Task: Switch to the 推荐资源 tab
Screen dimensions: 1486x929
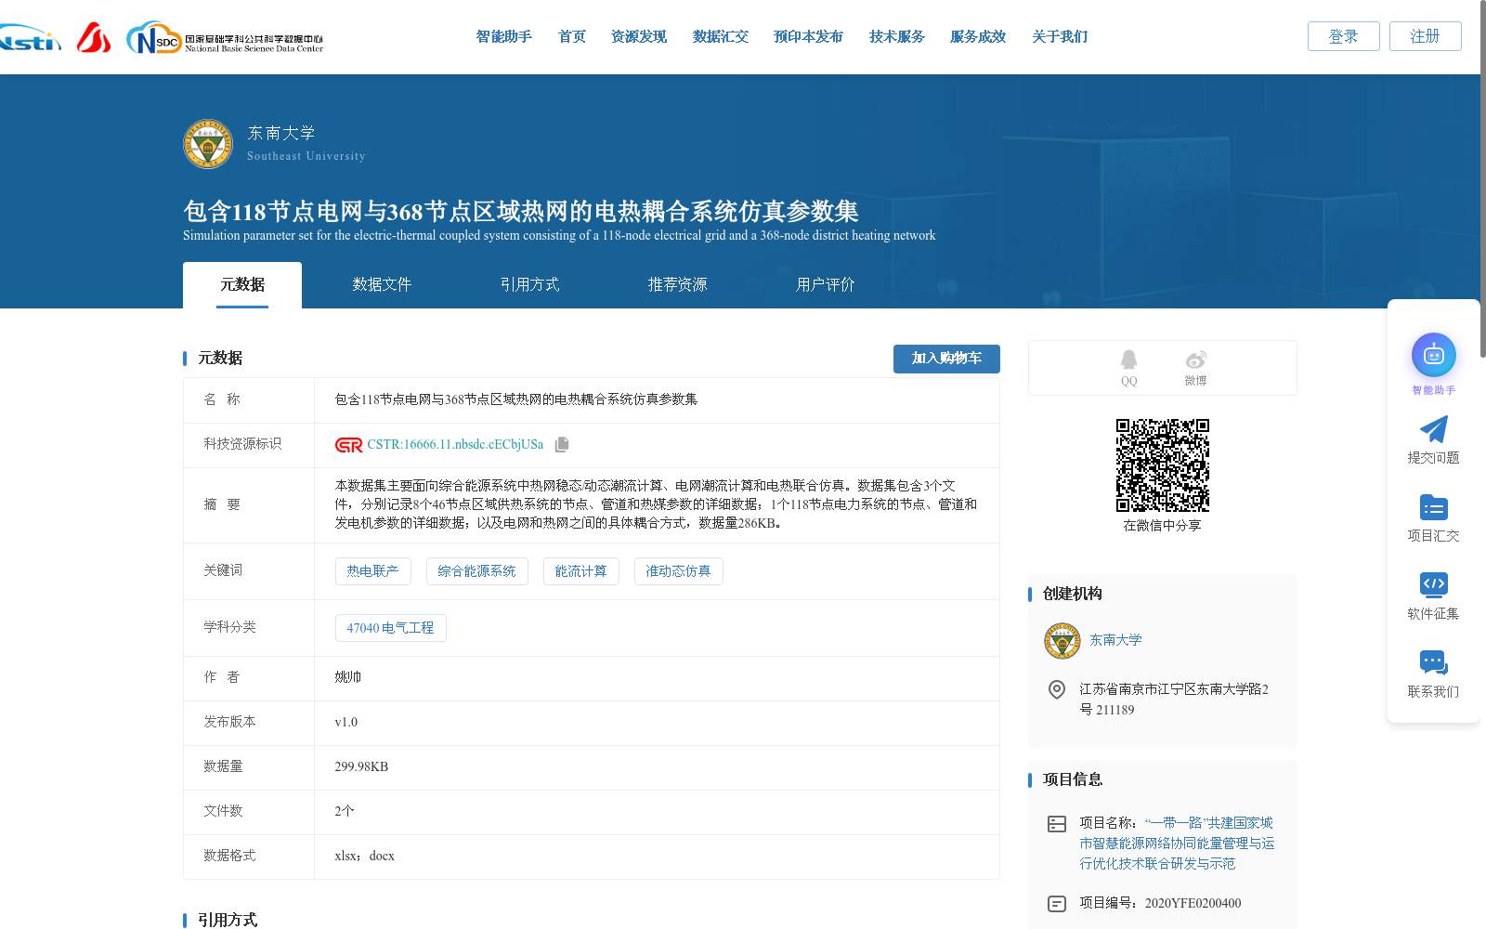Action: [678, 285]
